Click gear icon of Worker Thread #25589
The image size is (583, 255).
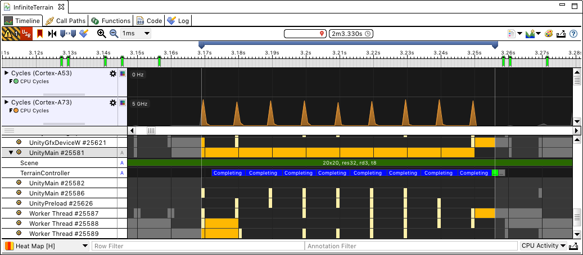pyautogui.click(x=19, y=234)
